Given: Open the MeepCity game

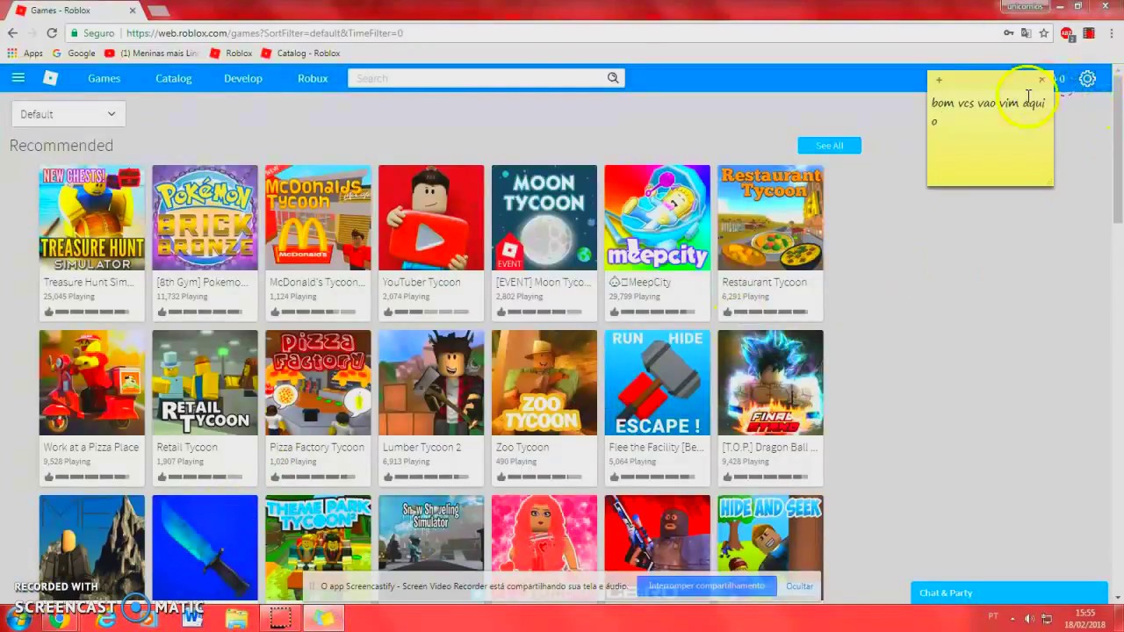Looking at the screenshot, I should [657, 242].
